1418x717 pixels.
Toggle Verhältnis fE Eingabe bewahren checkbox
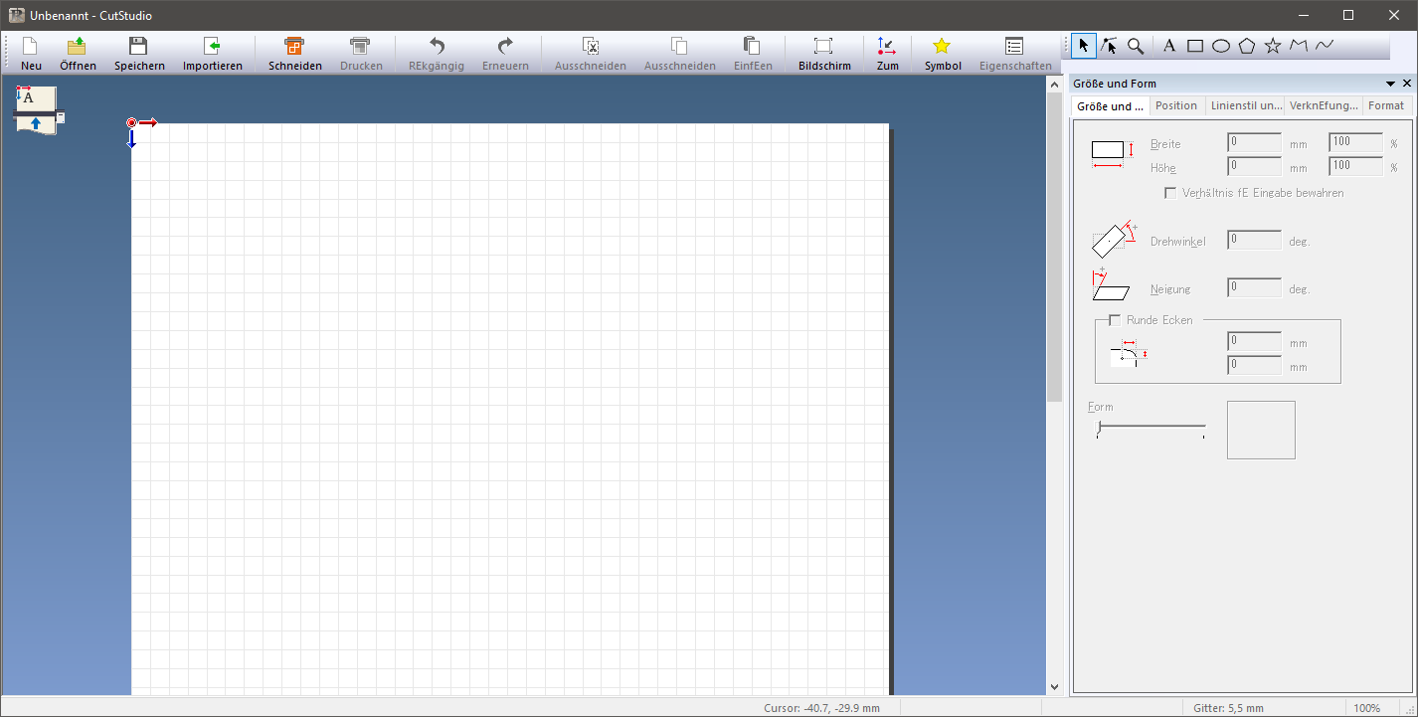pos(1170,193)
